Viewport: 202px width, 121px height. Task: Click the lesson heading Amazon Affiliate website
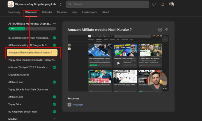(100, 30)
